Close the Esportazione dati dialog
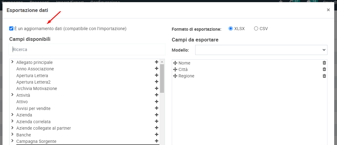 coord(328,10)
